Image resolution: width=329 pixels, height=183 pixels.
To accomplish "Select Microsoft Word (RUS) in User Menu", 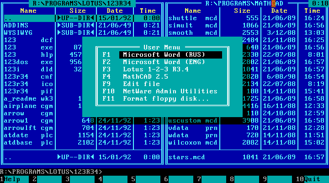I will (164, 54).
